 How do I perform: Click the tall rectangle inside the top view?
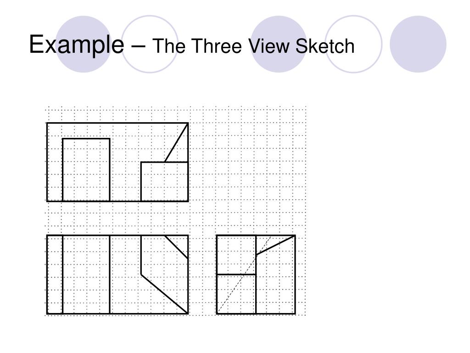(86, 170)
